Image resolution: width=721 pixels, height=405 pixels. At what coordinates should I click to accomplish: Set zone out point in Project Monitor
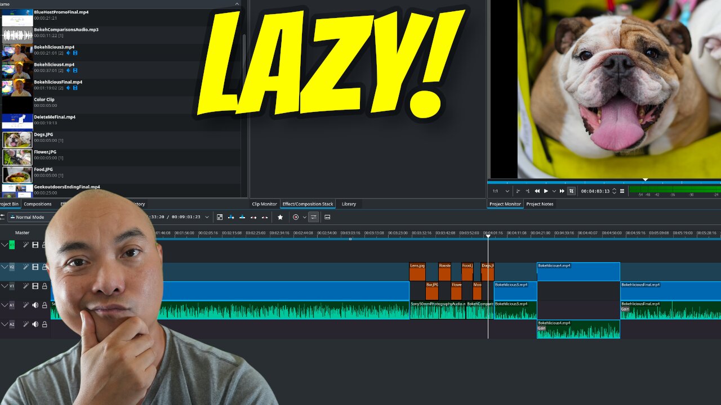[527, 191]
